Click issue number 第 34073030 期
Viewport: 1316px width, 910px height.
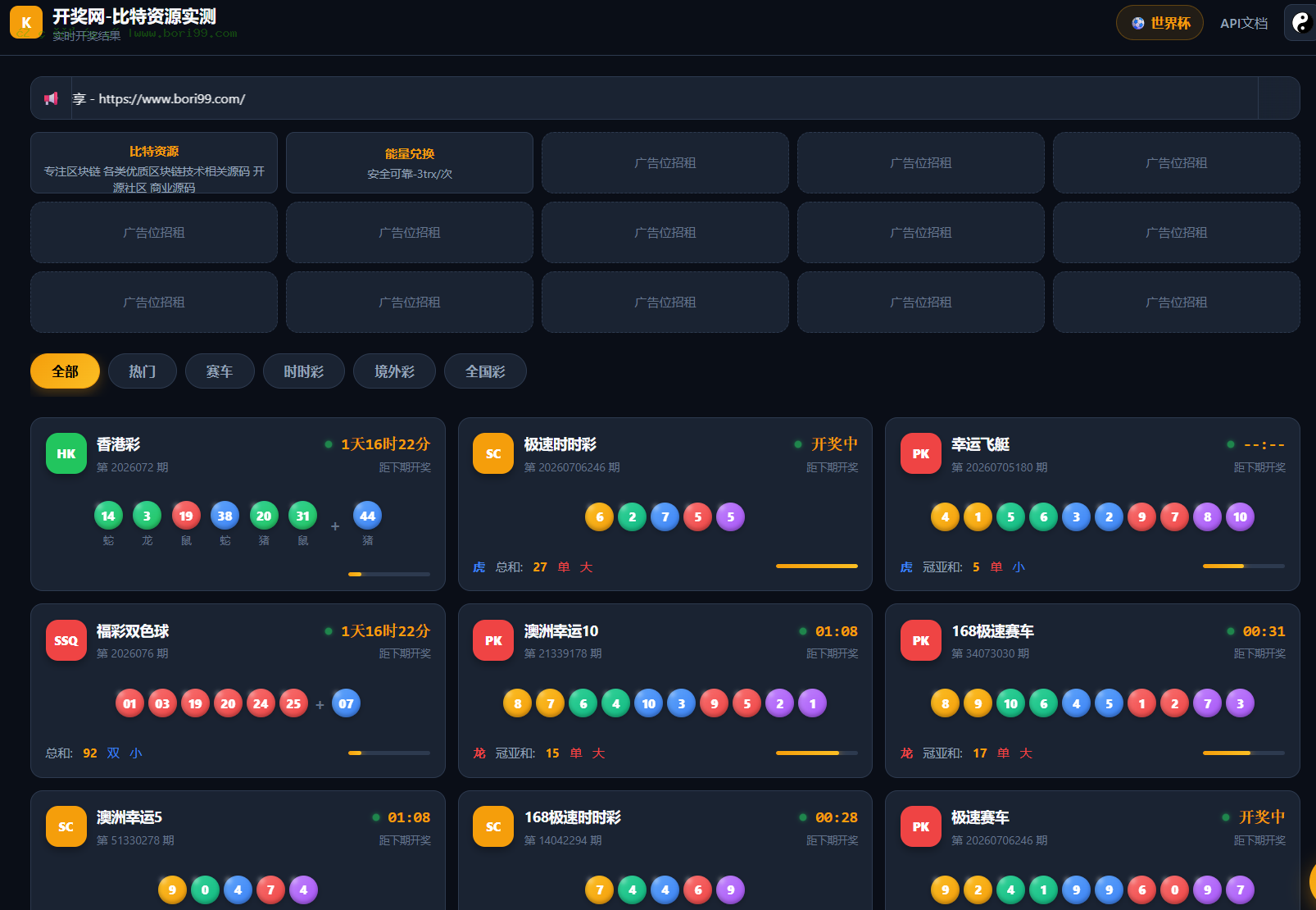coord(991,653)
